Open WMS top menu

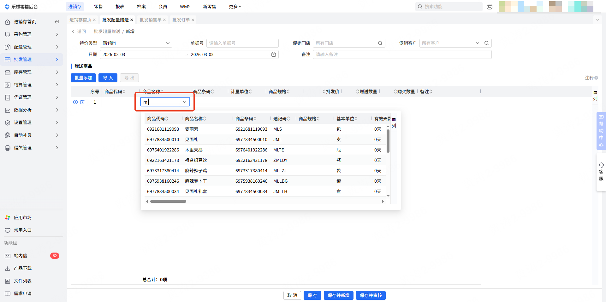tap(185, 7)
